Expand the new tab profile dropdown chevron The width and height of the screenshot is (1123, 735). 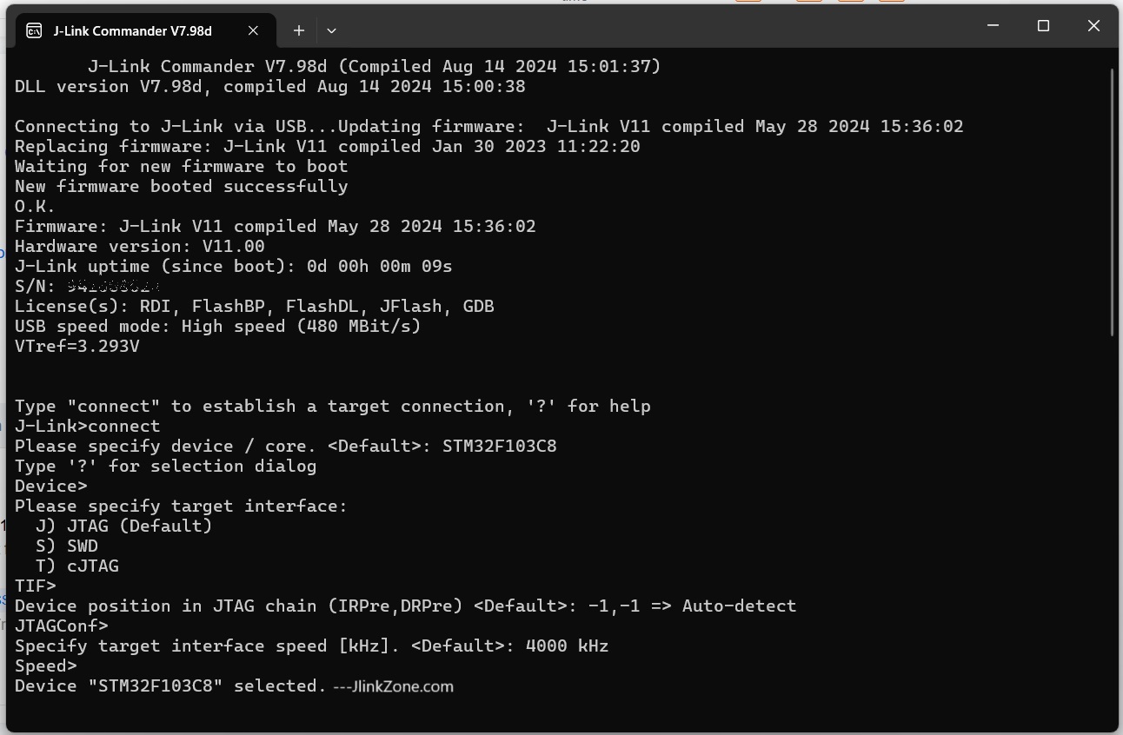click(331, 30)
